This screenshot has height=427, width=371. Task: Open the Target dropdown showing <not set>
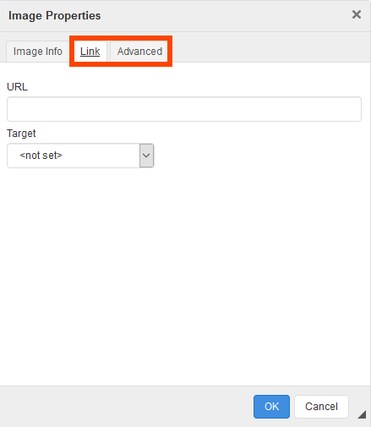[x=80, y=156]
